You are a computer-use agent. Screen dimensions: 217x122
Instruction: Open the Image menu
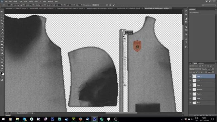[x=15, y=1]
